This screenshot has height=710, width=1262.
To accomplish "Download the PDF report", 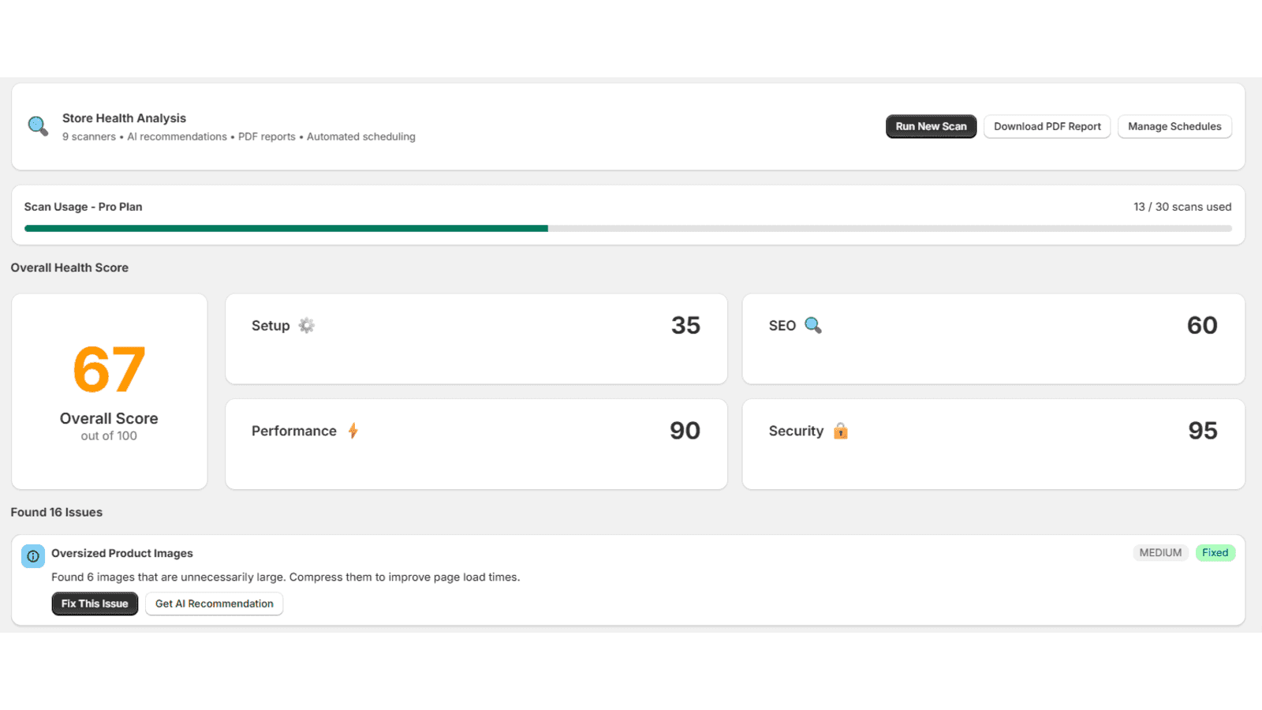I will [1047, 126].
